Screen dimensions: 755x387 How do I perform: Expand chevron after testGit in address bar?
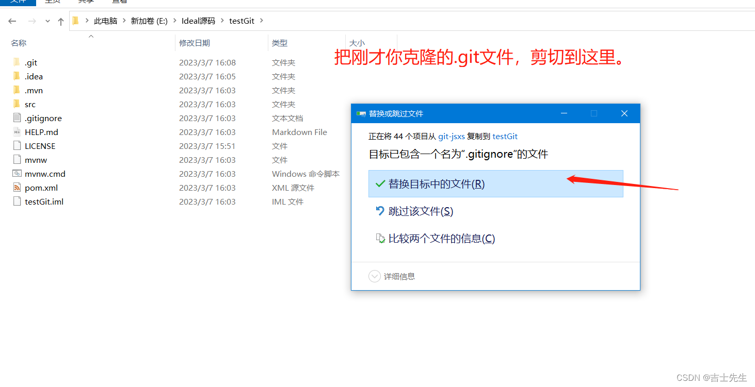tap(261, 21)
